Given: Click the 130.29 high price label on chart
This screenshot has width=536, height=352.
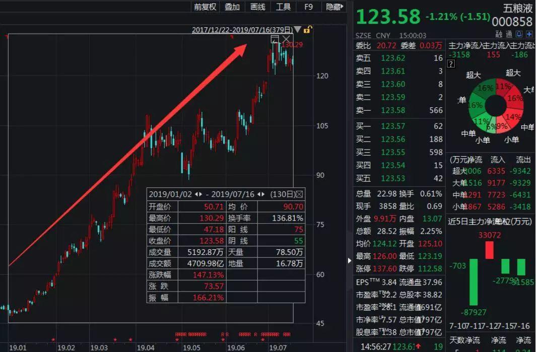Looking at the screenshot, I should [x=292, y=44].
